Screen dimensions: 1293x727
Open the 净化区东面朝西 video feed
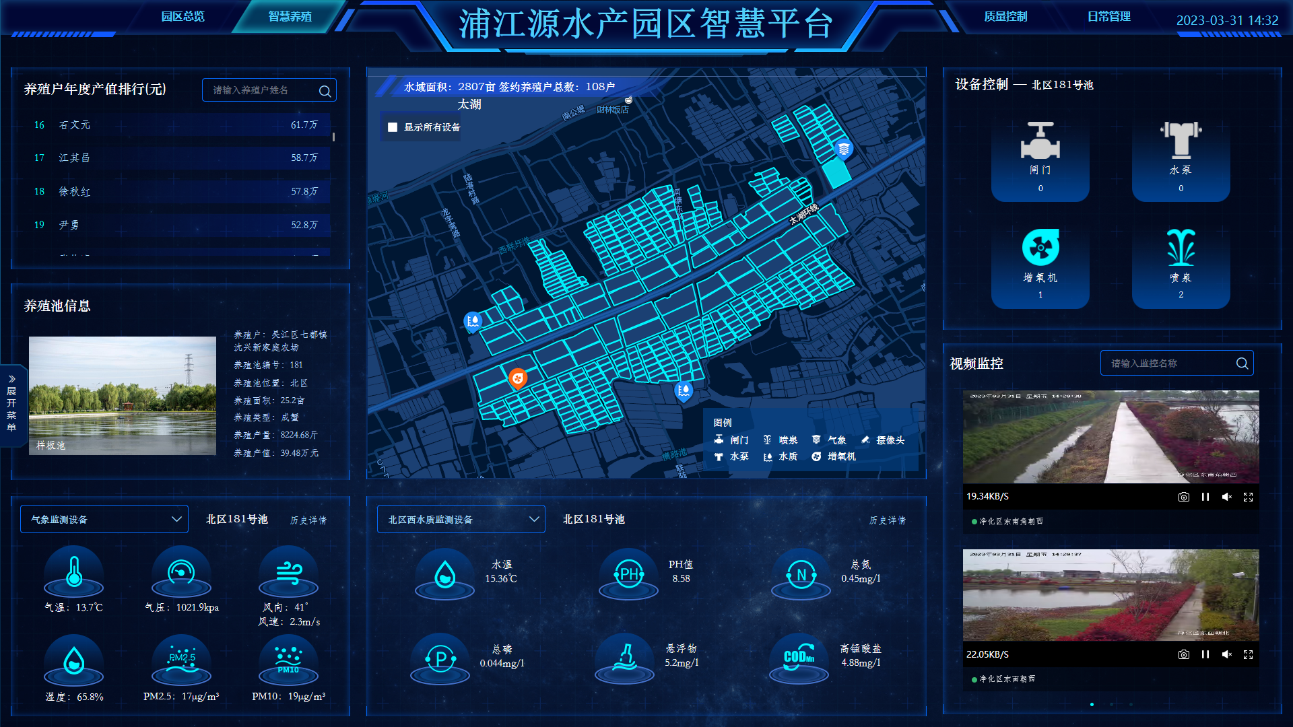coord(1110,595)
